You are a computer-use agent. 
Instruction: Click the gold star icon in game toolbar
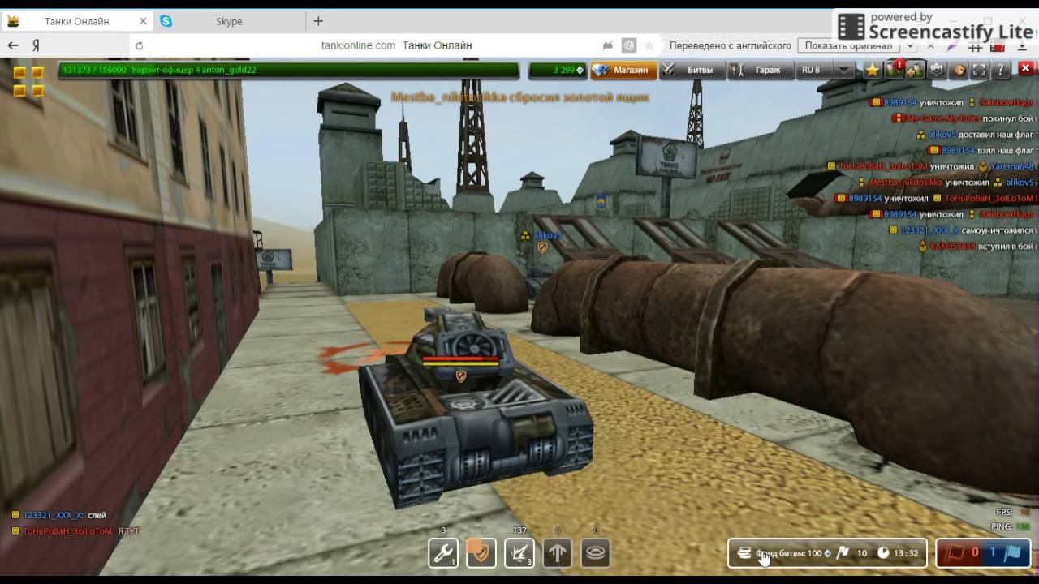[x=873, y=71]
